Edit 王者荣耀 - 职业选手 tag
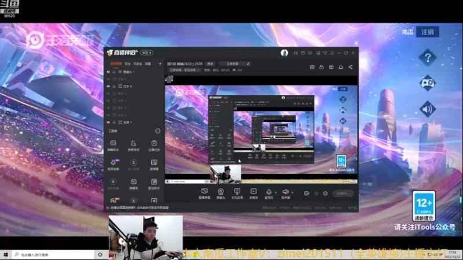 point(184,70)
